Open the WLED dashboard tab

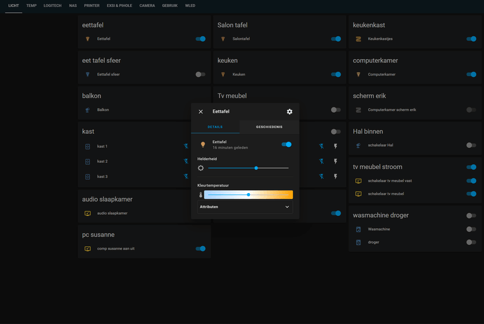click(x=190, y=5)
